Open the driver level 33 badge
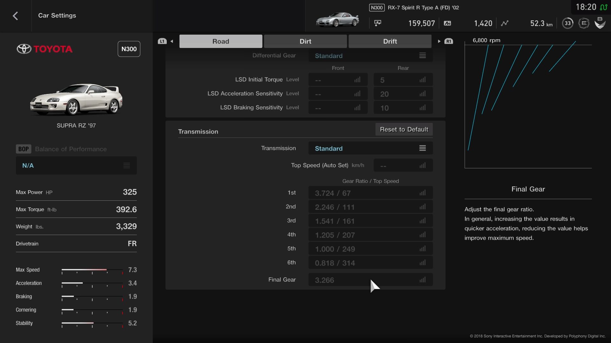Viewport: 611px width, 343px height. [568, 23]
